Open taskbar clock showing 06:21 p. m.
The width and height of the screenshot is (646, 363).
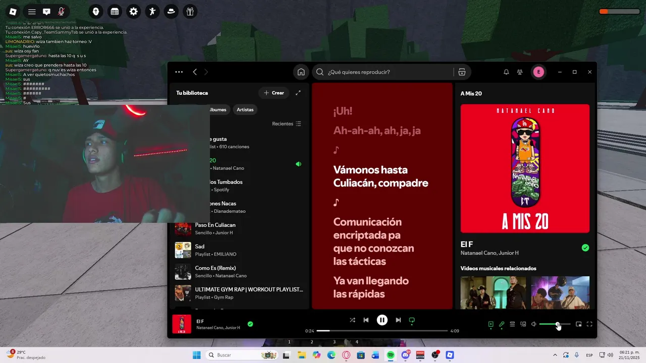click(629, 355)
